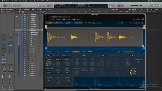The image size is (162, 91).
Task: Click the zoom vertical fit icon
Action: coord(136,23)
